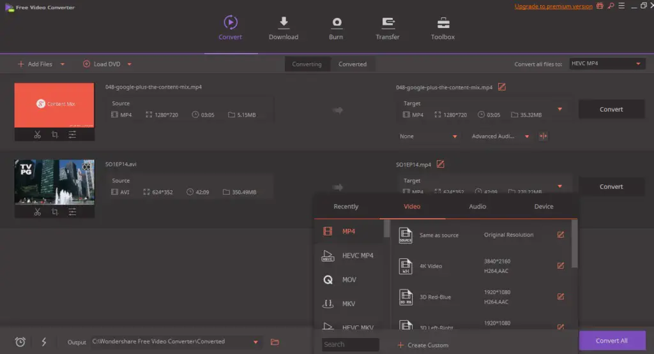Switch to the Converted tab
Viewport: 654px width, 354px height.
(353, 64)
